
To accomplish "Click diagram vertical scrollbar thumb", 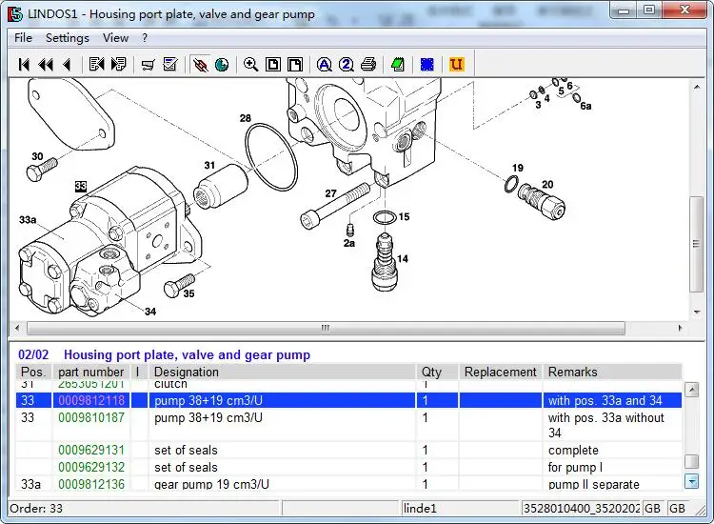I will point(696,244).
